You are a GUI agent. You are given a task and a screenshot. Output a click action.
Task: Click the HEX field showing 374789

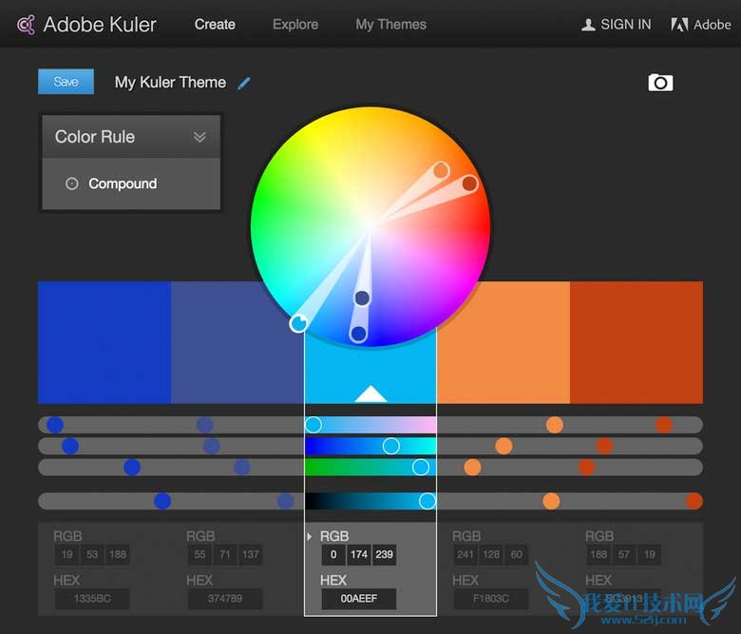point(225,599)
